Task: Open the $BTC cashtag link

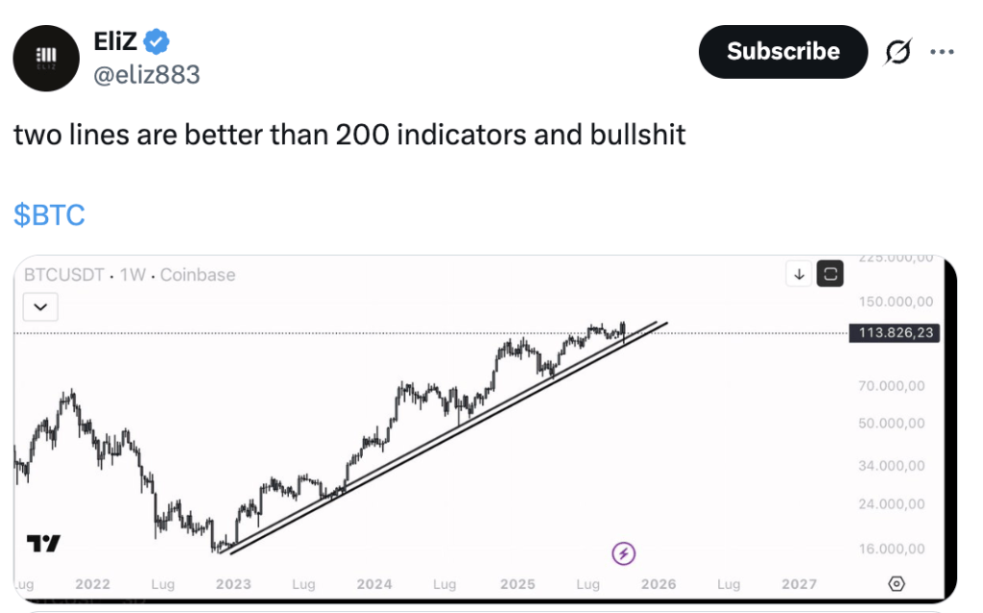Action: click(49, 214)
